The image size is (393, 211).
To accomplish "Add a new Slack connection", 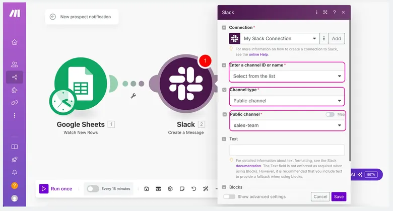I will (337, 38).
